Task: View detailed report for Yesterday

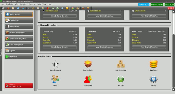Action: (104, 47)
